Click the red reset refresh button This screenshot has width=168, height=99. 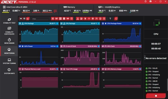(x=116, y=19)
